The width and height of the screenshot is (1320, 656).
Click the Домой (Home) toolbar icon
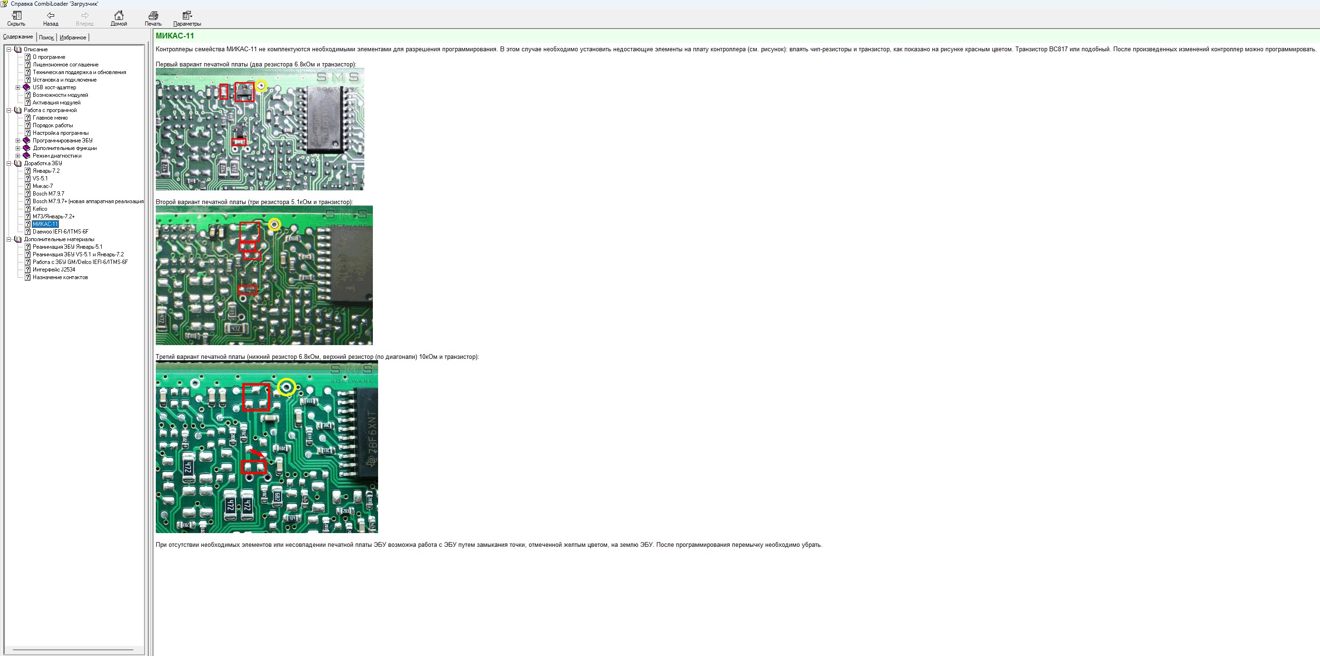pos(118,16)
